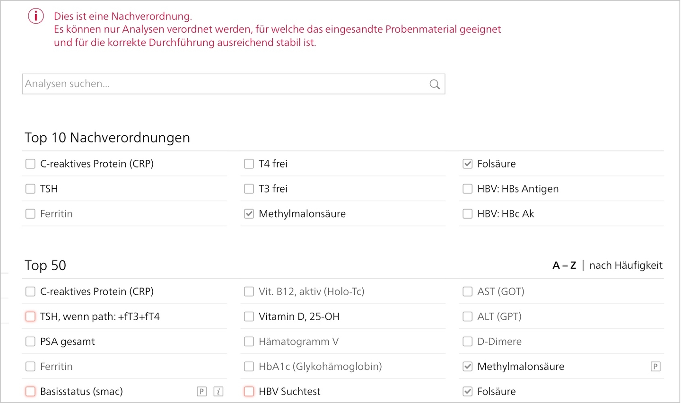681x403 pixels.
Task: Select the HBV: HBs Antigen checkbox
Action: point(468,189)
